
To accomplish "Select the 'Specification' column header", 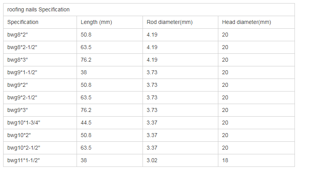I will click(23, 22).
